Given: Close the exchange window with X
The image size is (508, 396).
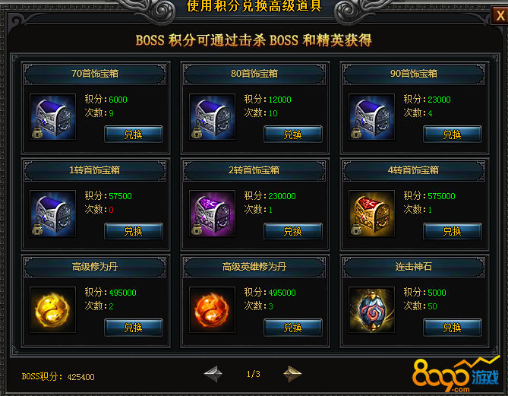Looking at the screenshot, I should 500,15.
